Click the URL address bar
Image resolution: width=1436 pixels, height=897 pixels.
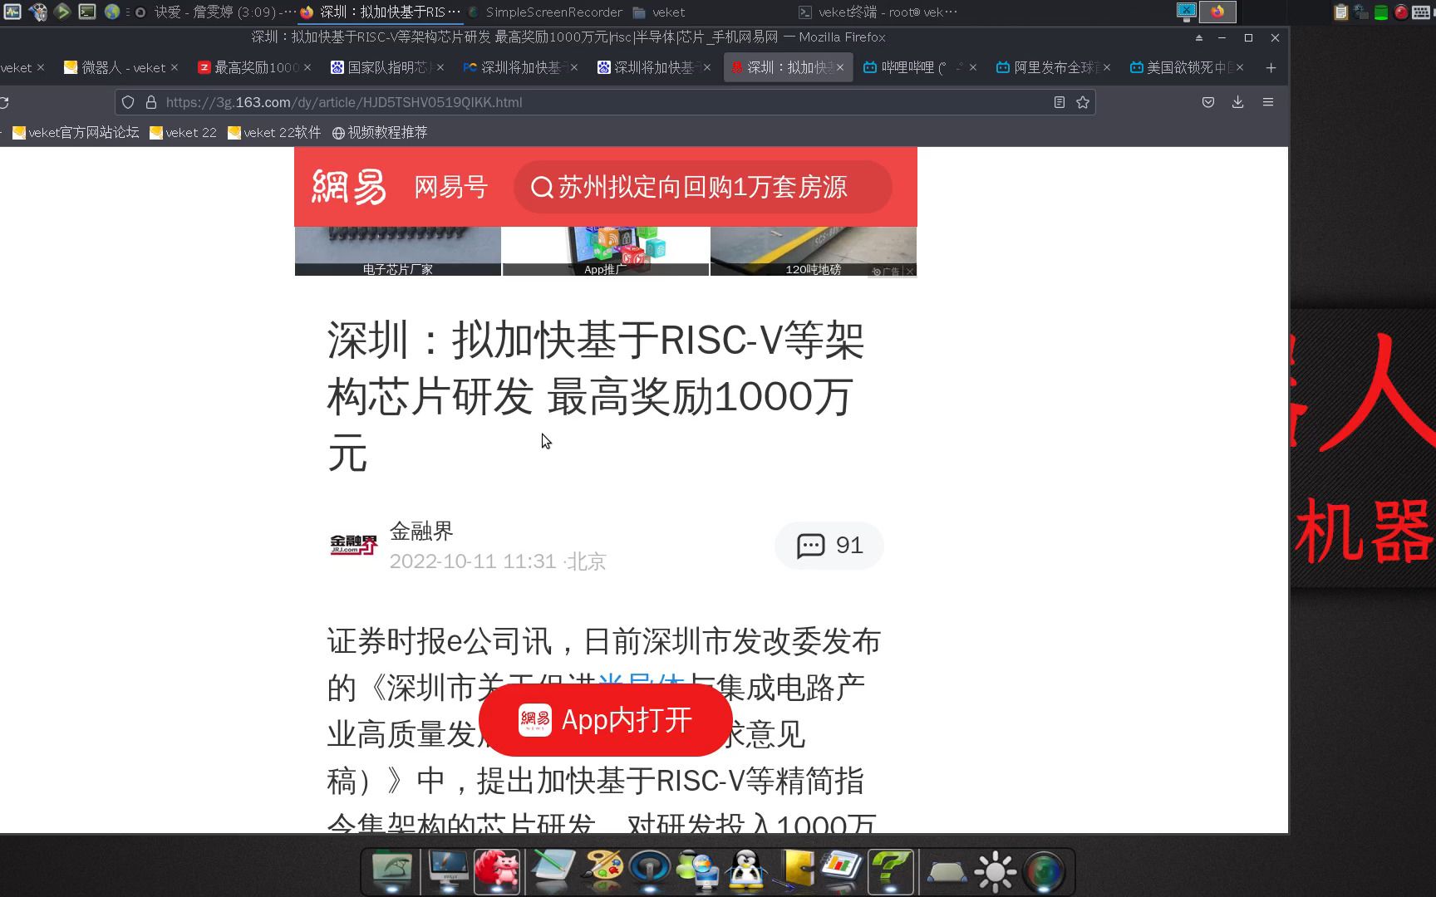(603, 102)
